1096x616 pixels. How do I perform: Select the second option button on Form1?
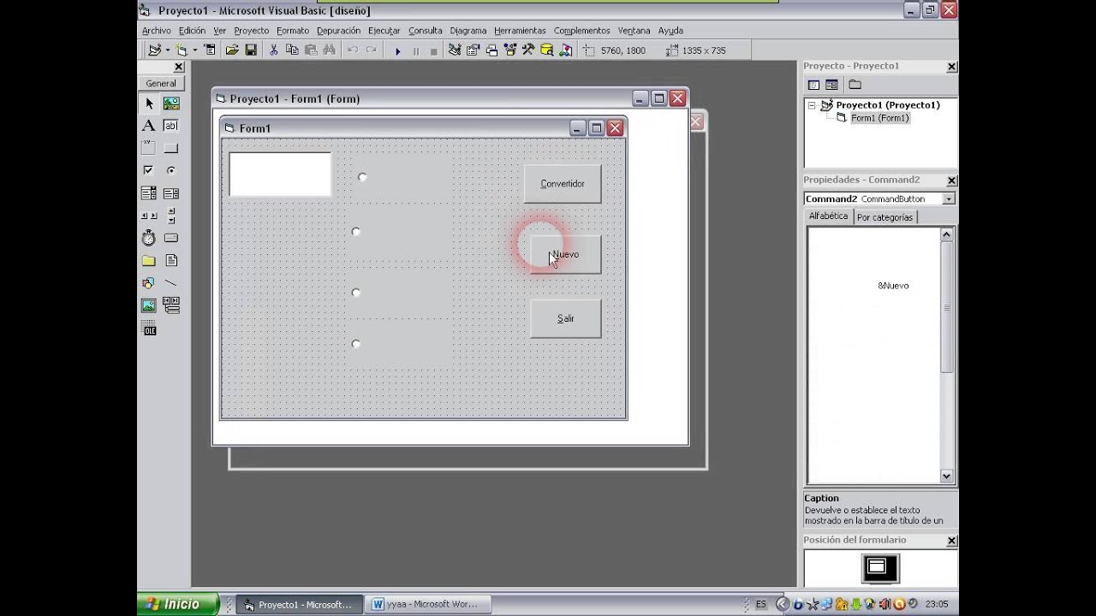[356, 232]
